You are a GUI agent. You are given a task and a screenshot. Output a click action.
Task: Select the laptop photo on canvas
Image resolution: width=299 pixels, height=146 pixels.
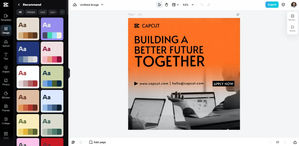(184, 110)
